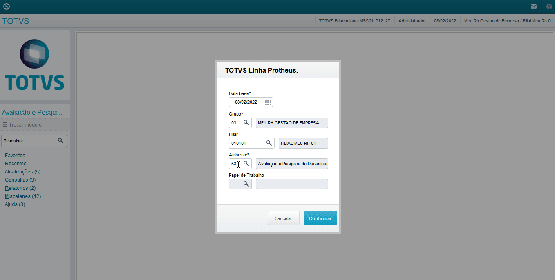Open the Recentes menu
Viewport: 555px width, 280px height.
tap(16, 164)
